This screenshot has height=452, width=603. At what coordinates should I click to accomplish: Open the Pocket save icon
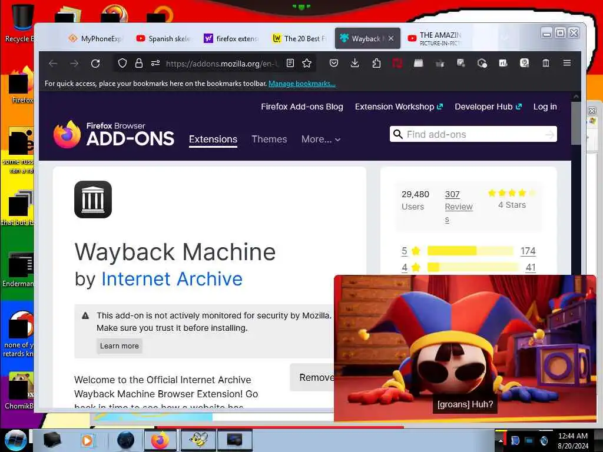click(x=334, y=63)
